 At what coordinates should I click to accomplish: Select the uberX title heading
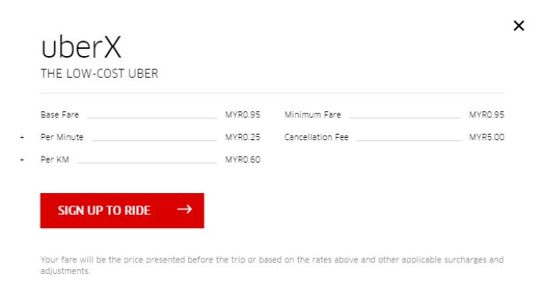coord(81,47)
